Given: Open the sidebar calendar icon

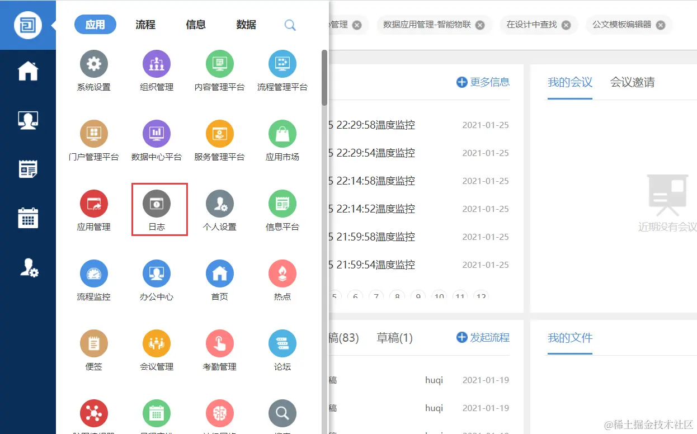Looking at the screenshot, I should [x=28, y=218].
